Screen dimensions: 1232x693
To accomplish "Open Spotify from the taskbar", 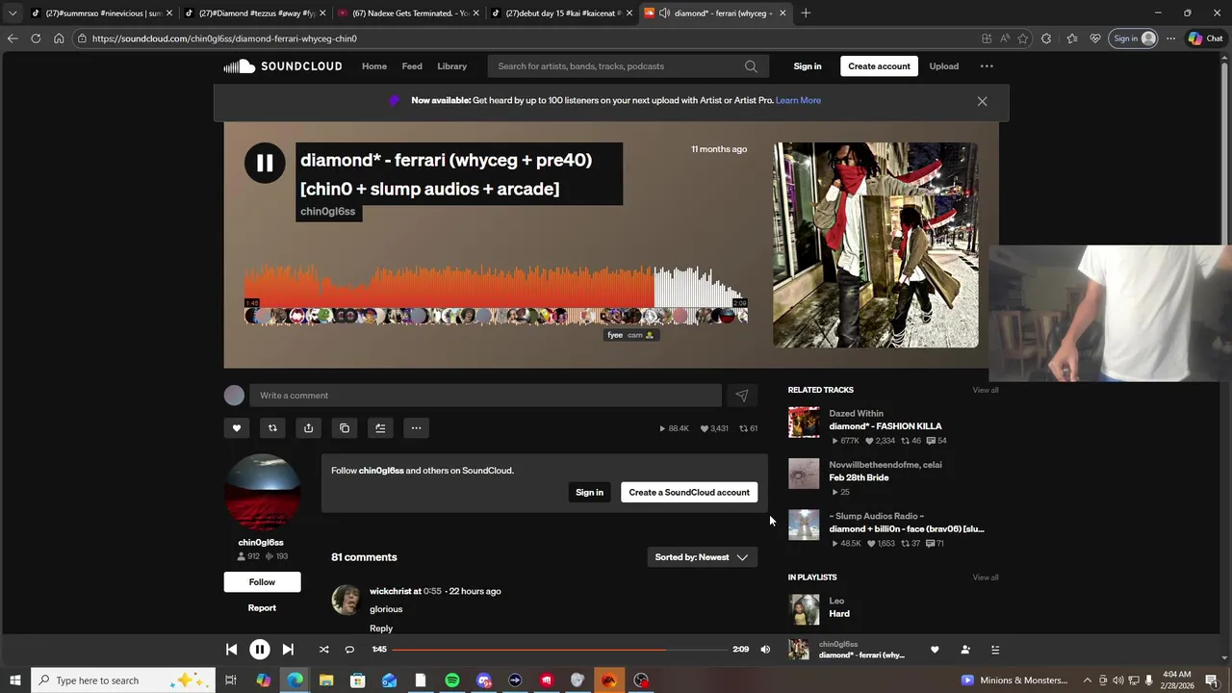I will (452, 680).
